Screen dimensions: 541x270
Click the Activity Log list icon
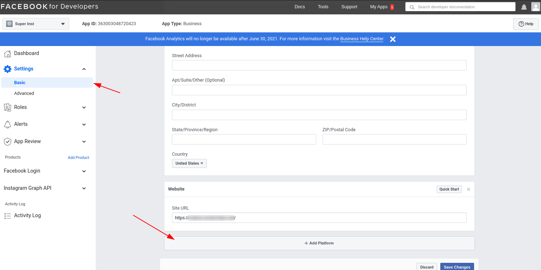pyautogui.click(x=8, y=216)
